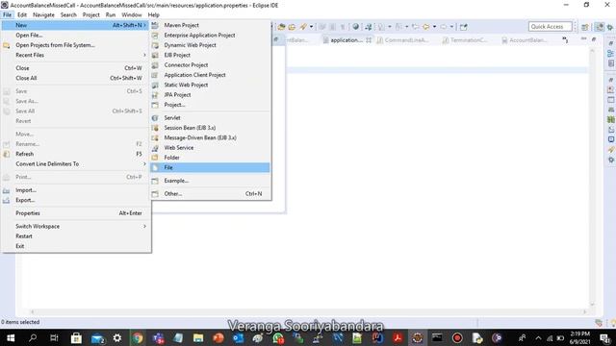Open the Window menu
The height and width of the screenshot is (346, 616).
coord(132,15)
